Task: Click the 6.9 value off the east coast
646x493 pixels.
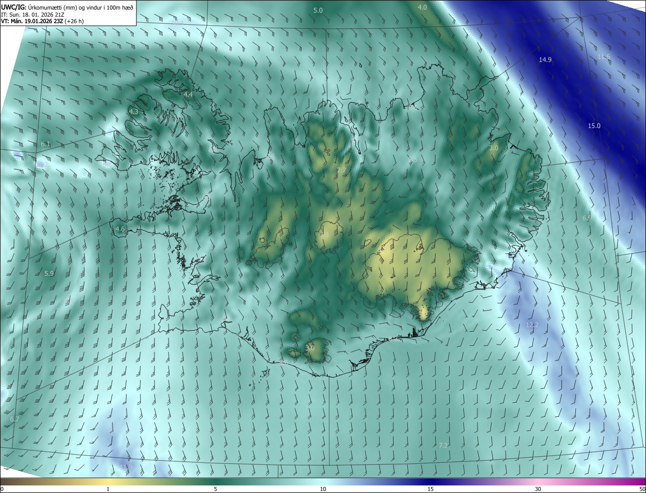Action: tap(587, 218)
